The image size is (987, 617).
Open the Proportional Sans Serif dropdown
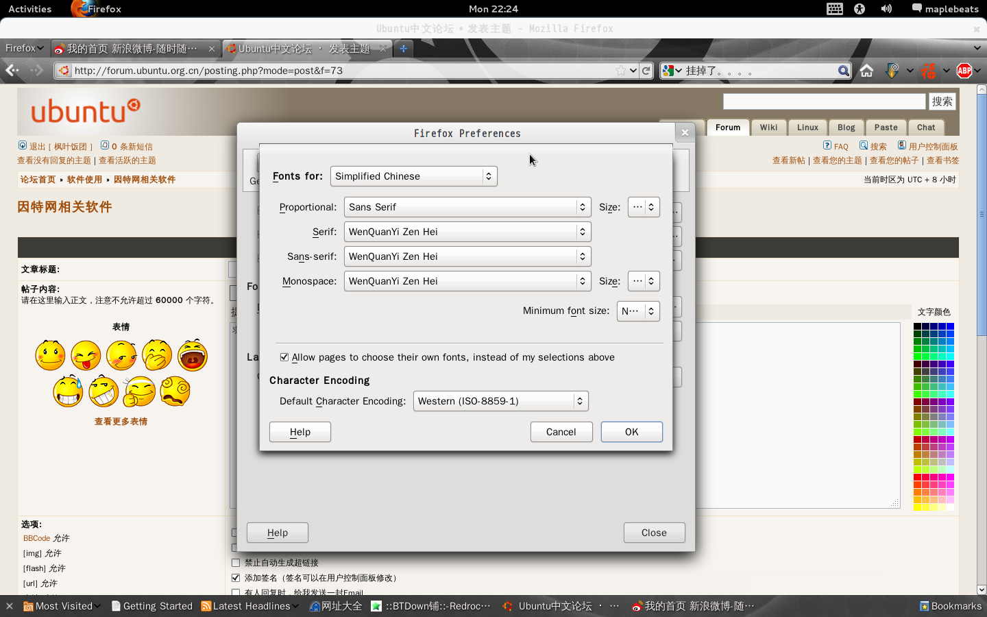[x=467, y=207]
